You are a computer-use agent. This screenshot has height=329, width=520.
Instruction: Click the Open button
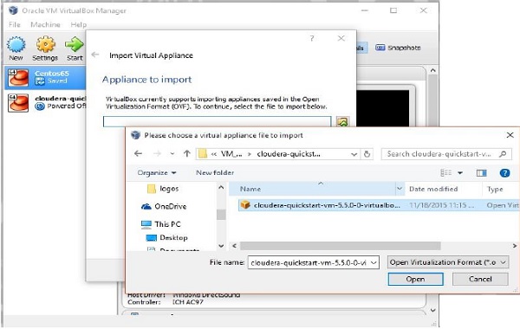point(415,279)
